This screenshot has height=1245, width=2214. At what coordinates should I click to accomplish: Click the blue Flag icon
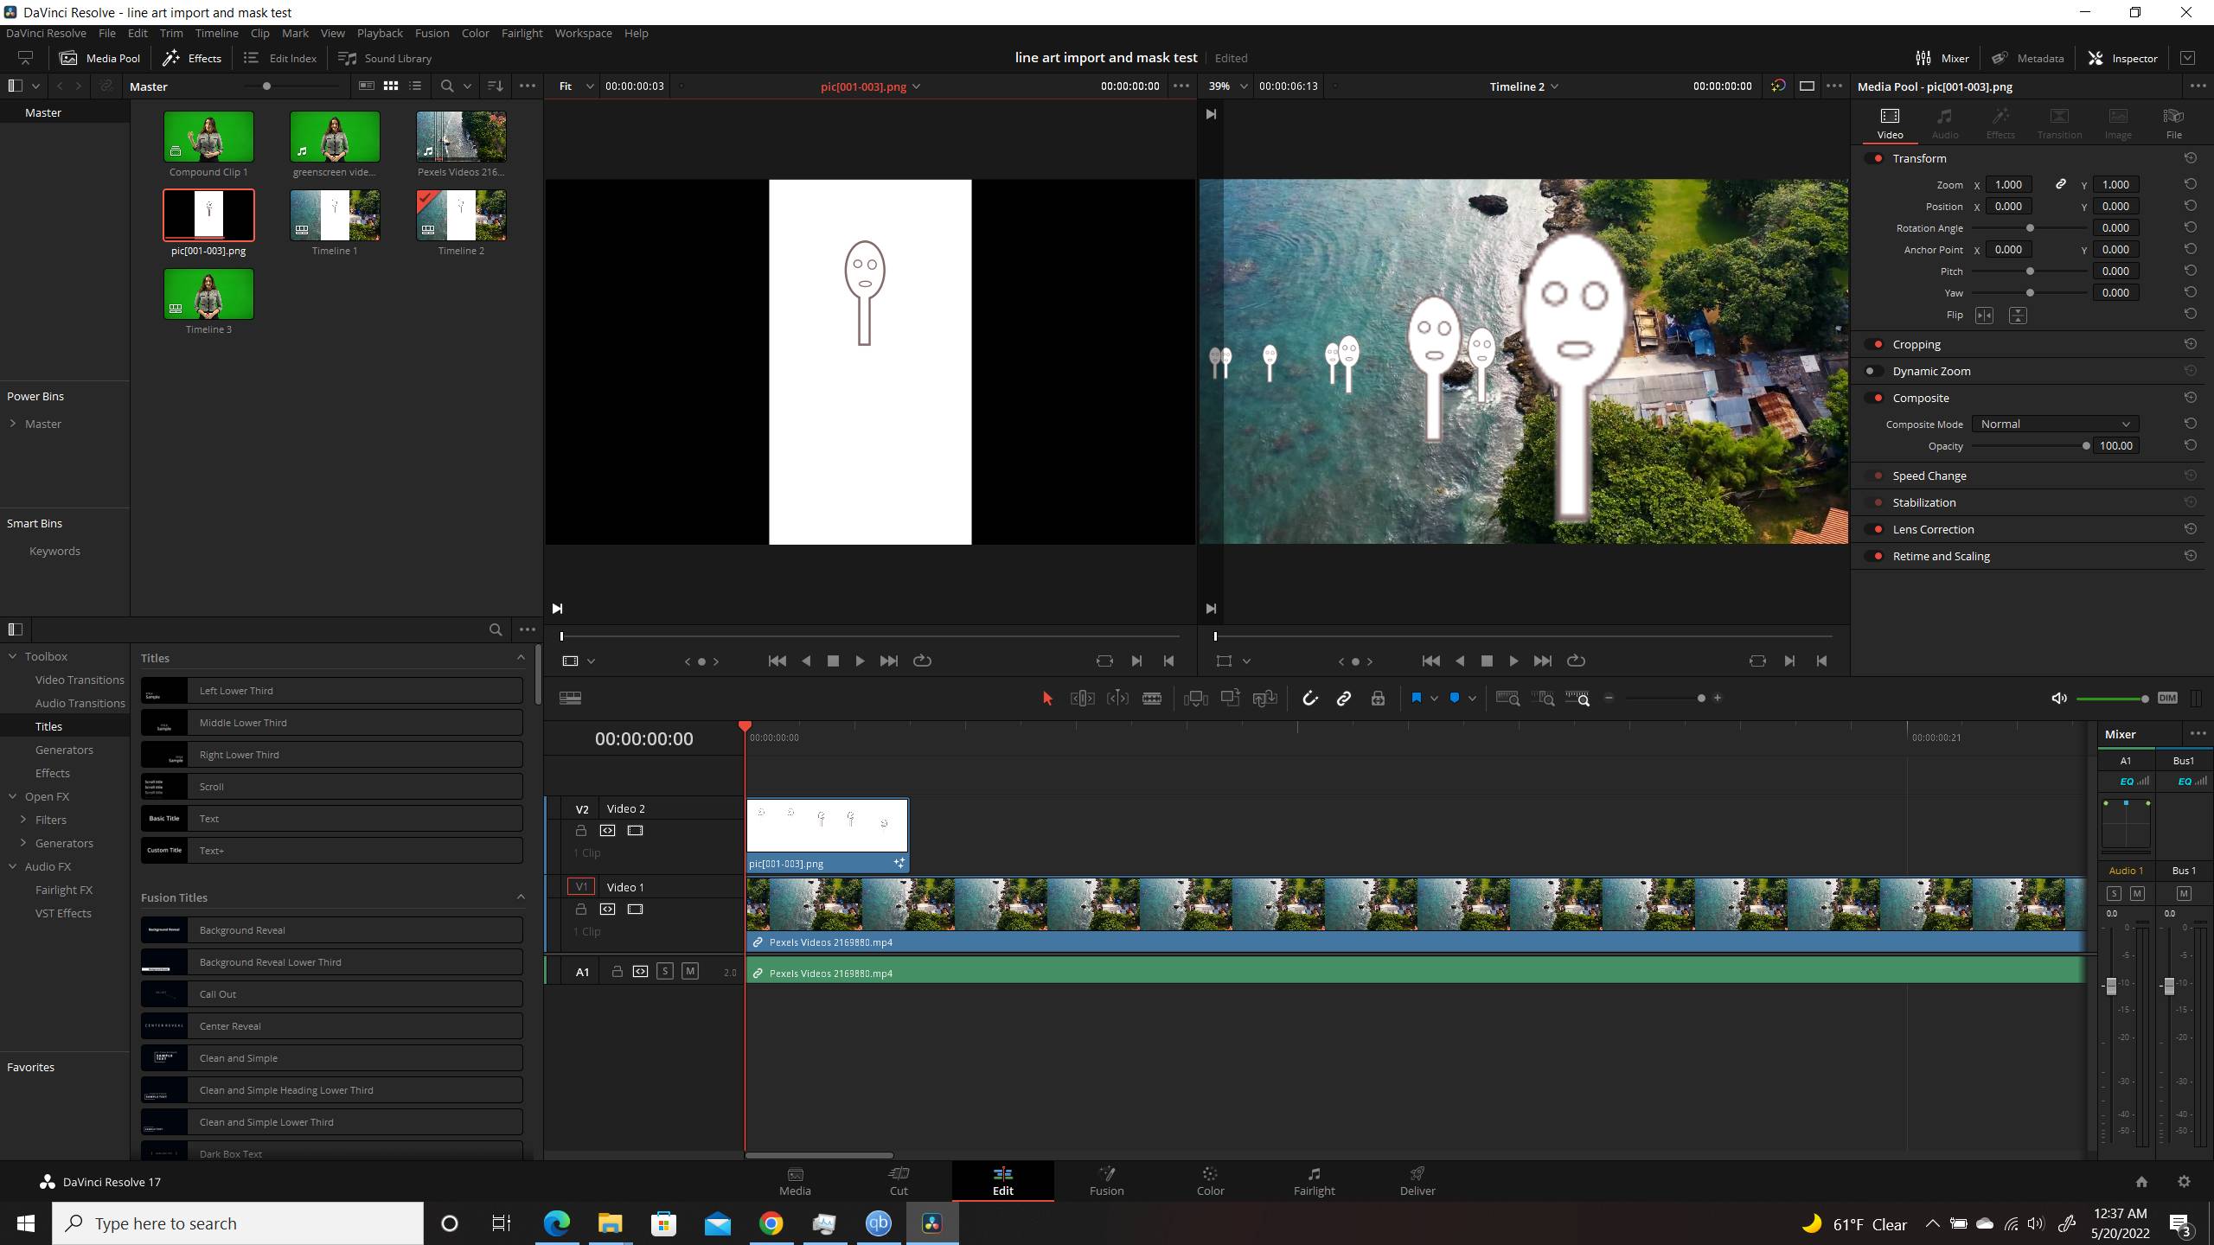point(1417,698)
